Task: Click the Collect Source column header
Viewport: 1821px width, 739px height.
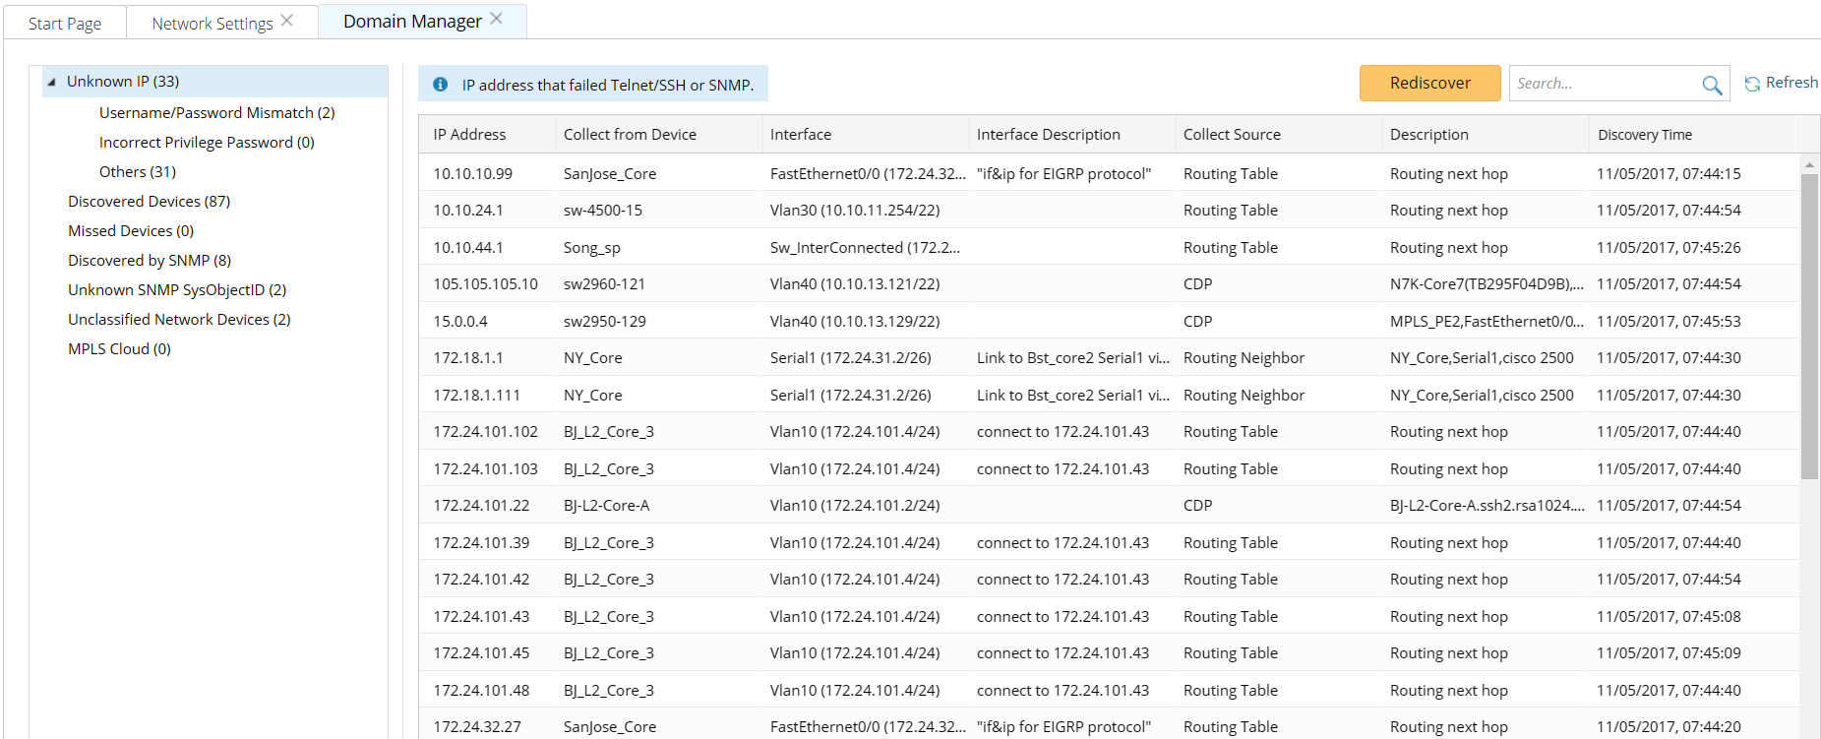Action: pyautogui.click(x=1232, y=135)
